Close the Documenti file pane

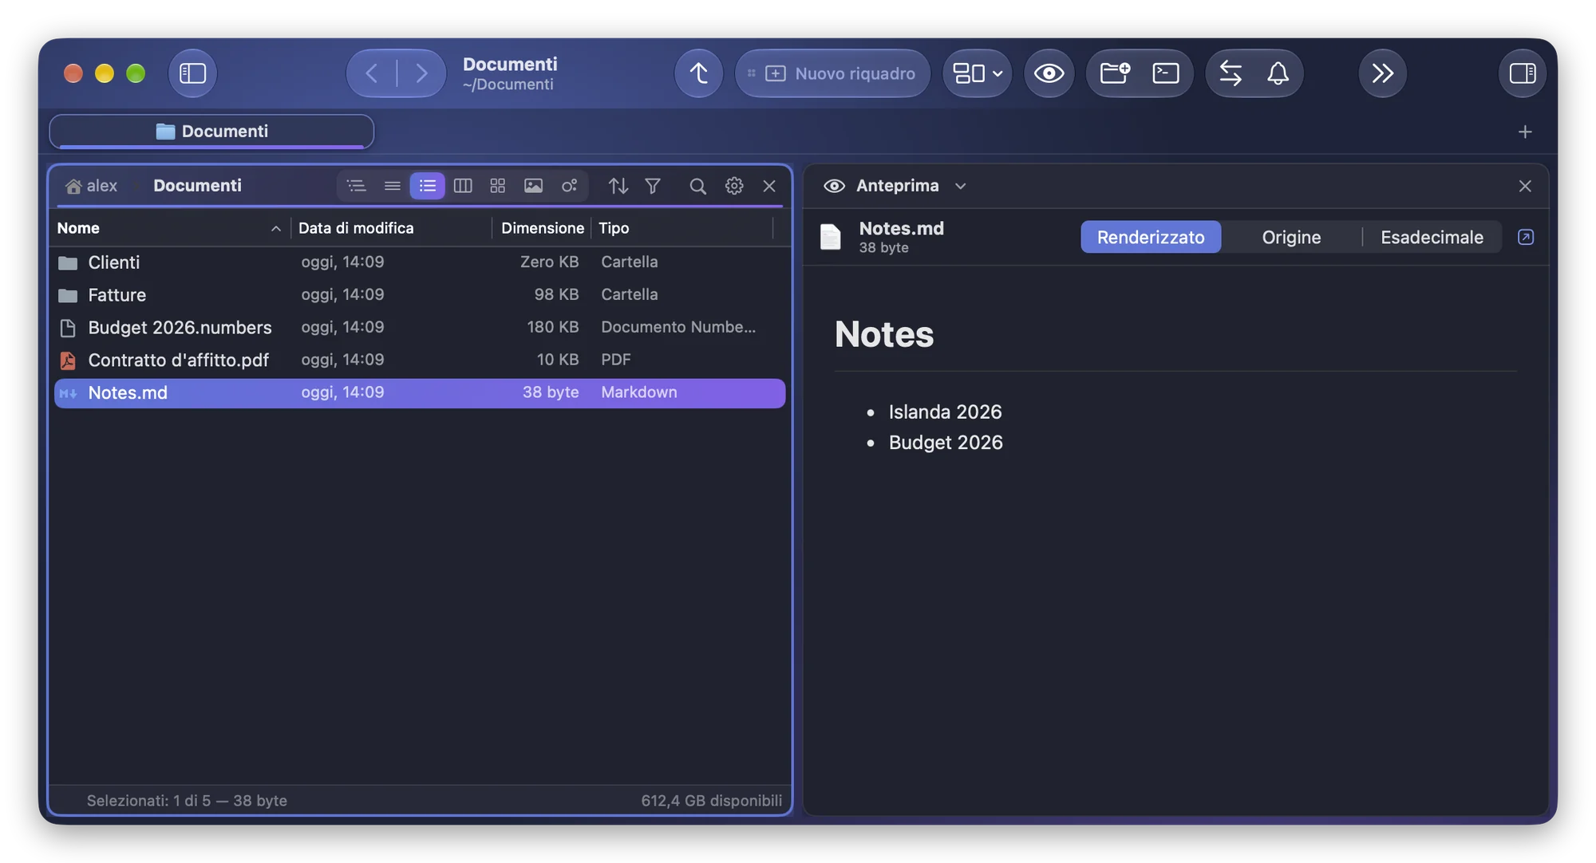pyautogui.click(x=769, y=186)
